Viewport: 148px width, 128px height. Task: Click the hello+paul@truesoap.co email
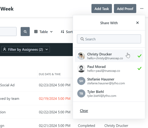pos(104,71)
